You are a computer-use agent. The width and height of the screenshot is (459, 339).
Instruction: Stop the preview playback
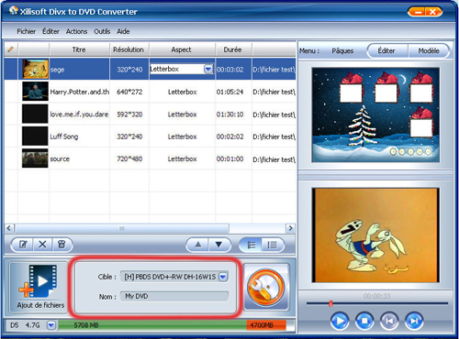(x=364, y=321)
